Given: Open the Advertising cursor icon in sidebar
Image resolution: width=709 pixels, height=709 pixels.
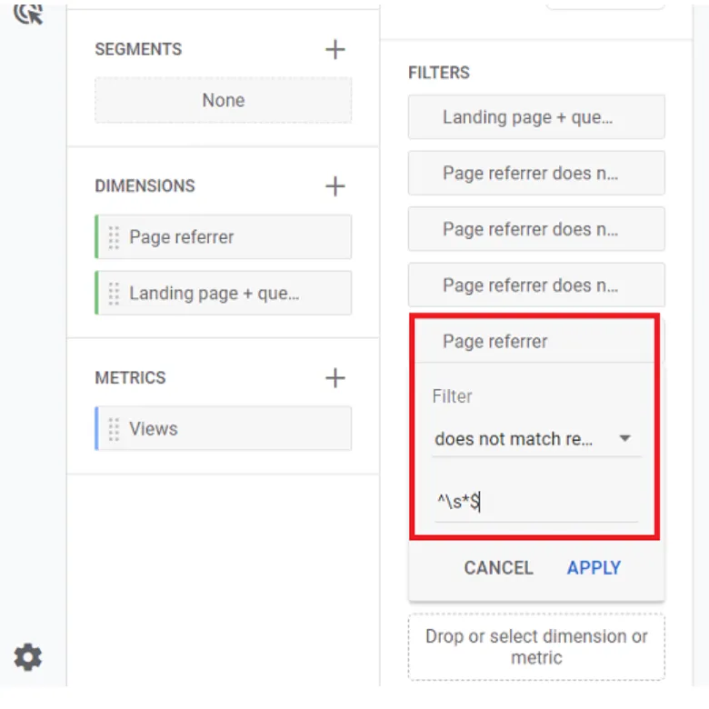Looking at the screenshot, I should coord(28,13).
